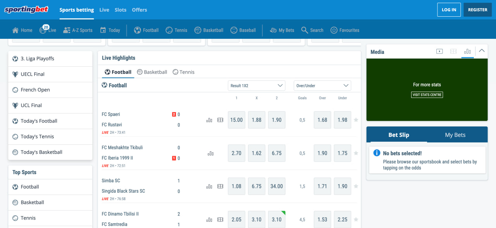Open 3. Liga Playoffs link
The height and width of the screenshot is (228, 496).
50,59
